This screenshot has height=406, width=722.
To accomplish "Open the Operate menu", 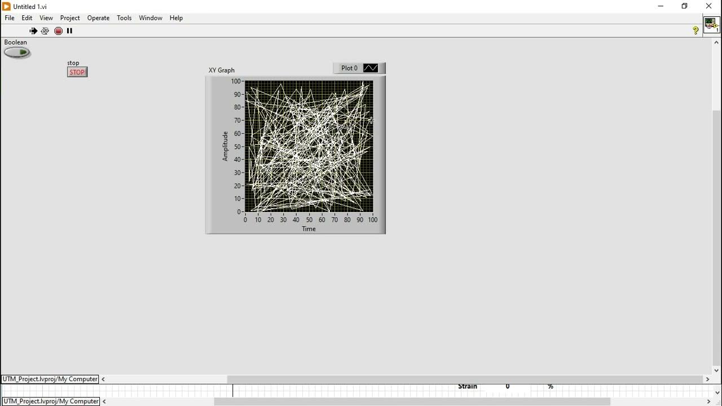I will pyautogui.click(x=98, y=18).
